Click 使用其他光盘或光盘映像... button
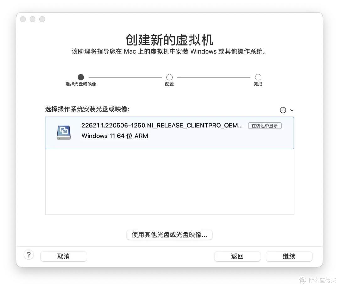Screen dimensions: 339x287 click(x=169, y=235)
